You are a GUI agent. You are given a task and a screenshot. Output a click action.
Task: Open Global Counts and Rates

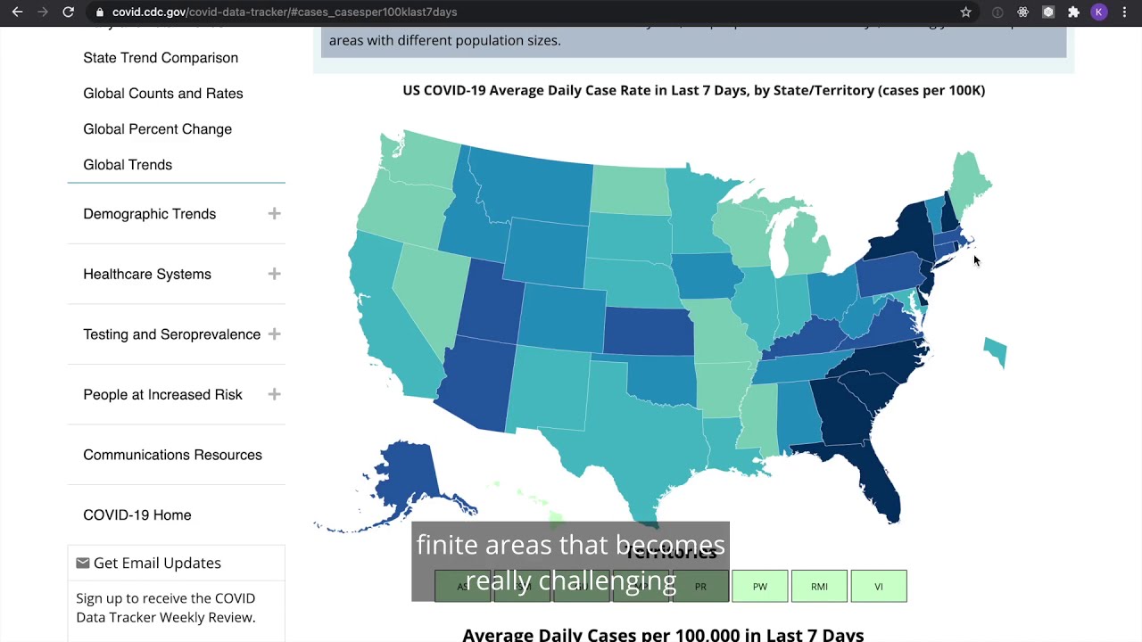tap(163, 94)
